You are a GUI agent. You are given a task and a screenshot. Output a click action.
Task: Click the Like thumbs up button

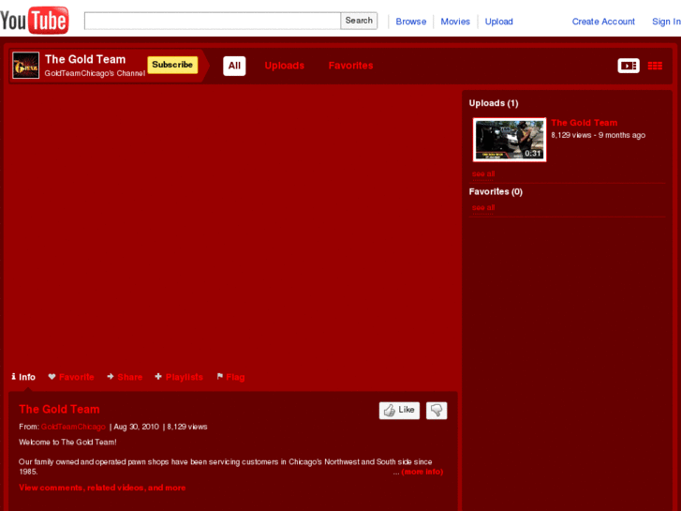coord(399,410)
